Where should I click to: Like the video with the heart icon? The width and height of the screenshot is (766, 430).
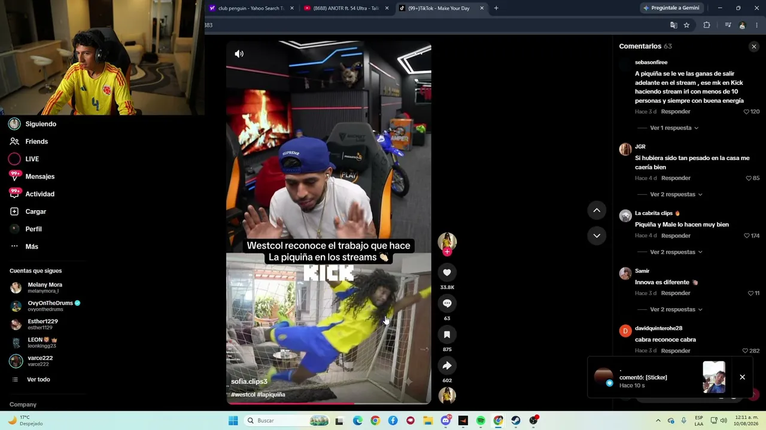[x=447, y=272]
